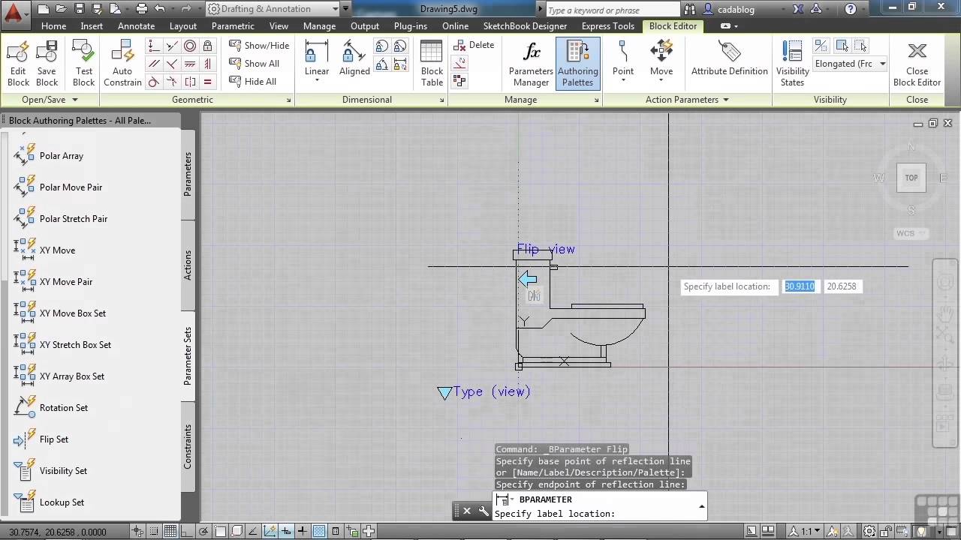
Task: Open Linear constraint dropdown arrow
Action: pos(317,80)
